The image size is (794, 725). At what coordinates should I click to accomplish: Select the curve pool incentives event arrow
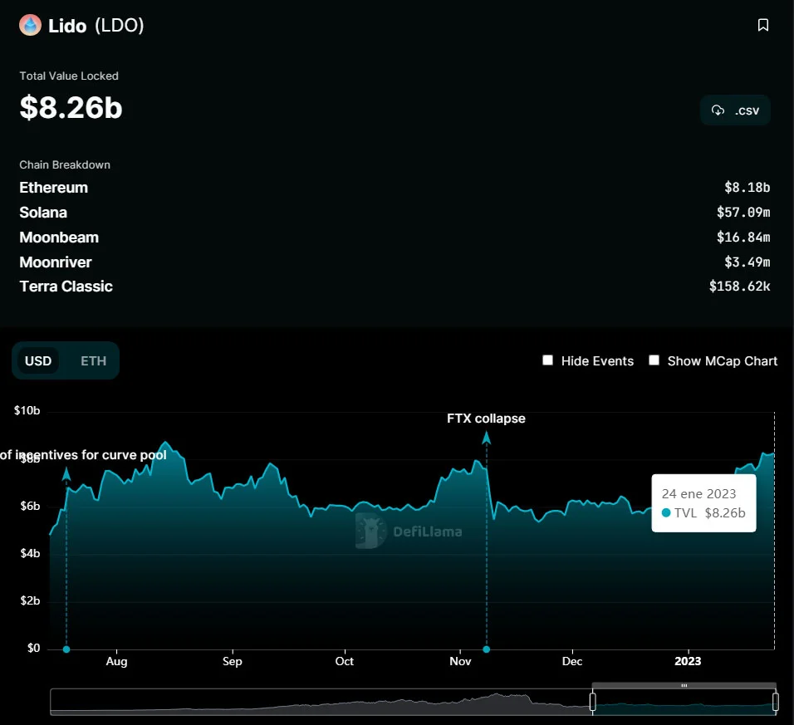click(x=66, y=474)
